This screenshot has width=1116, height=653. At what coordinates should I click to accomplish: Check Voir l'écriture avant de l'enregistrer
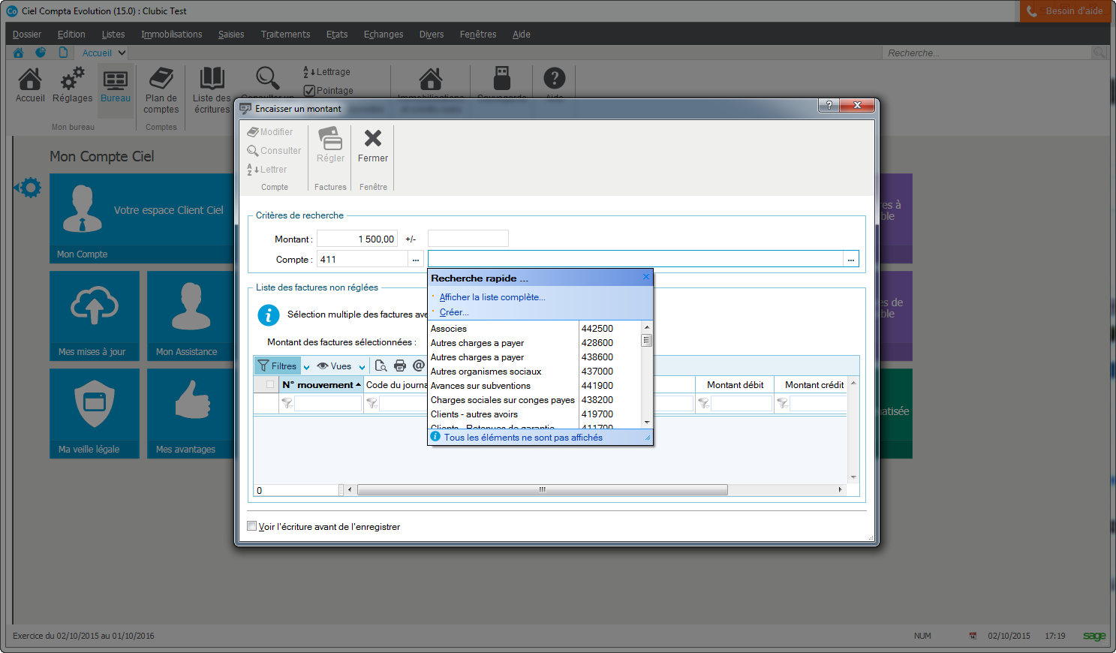coord(252,526)
